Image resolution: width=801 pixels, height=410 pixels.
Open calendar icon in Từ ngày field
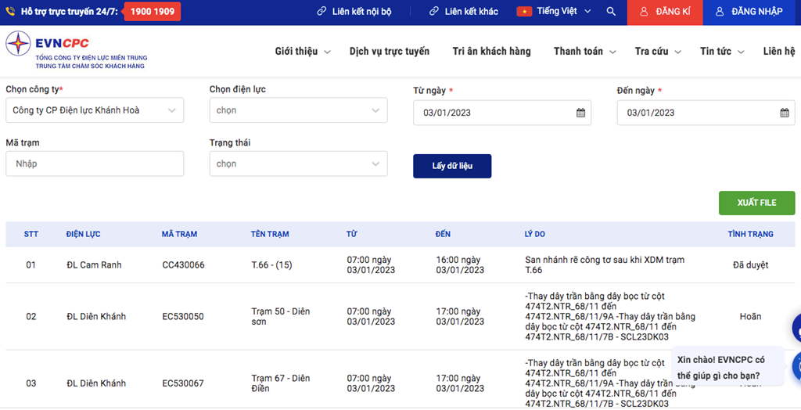pyautogui.click(x=580, y=113)
